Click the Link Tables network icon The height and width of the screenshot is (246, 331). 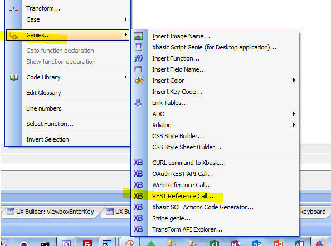point(138,103)
